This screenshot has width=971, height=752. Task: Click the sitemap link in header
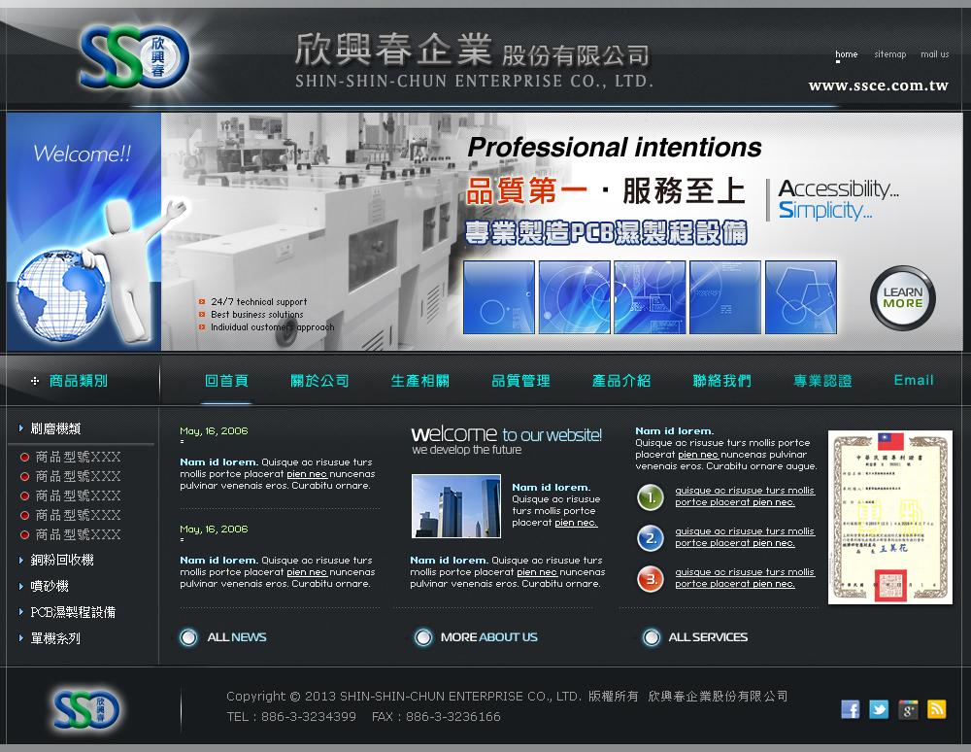tap(890, 54)
